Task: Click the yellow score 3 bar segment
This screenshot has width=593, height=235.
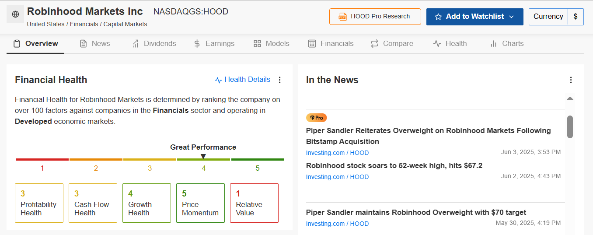Action: 150,159
